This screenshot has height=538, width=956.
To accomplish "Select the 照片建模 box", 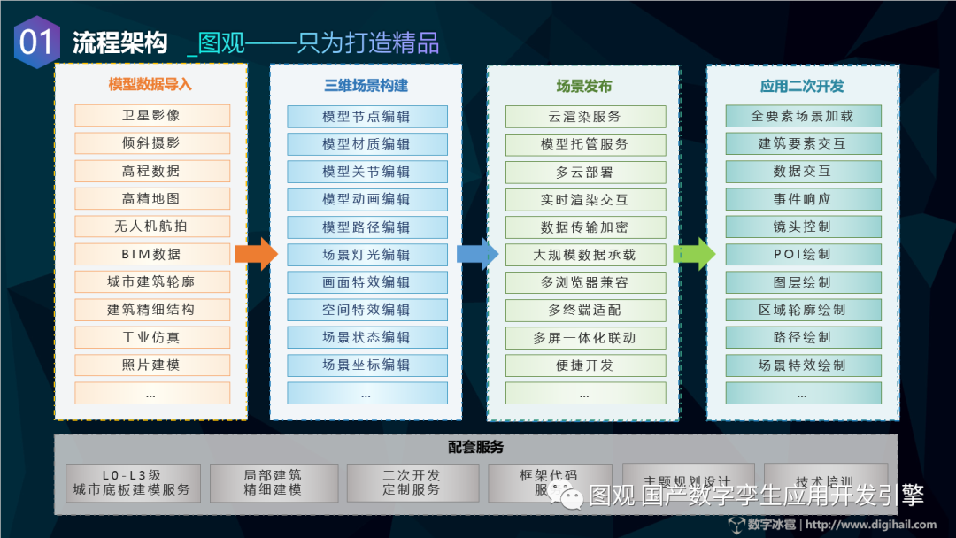I will (152, 365).
